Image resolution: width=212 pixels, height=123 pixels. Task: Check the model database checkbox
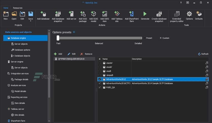click(100, 67)
